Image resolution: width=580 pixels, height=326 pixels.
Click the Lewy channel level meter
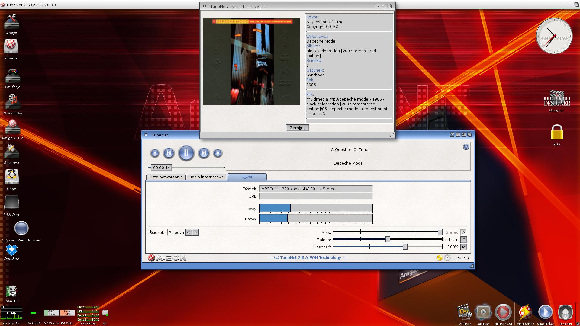click(316, 208)
